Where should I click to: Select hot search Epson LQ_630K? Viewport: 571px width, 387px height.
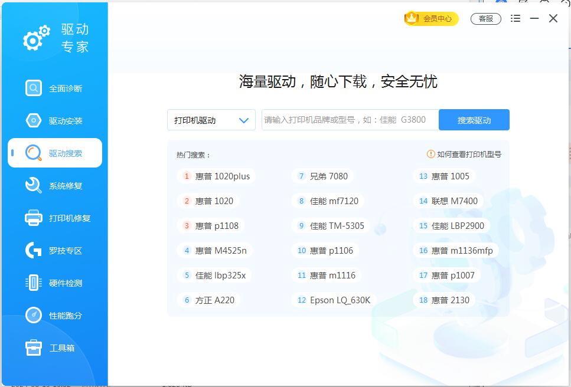334,300
